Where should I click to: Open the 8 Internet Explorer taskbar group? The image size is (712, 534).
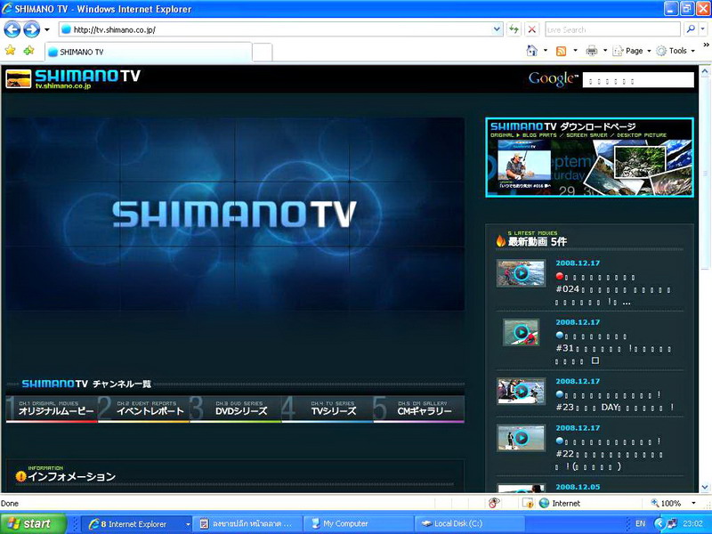click(x=139, y=523)
